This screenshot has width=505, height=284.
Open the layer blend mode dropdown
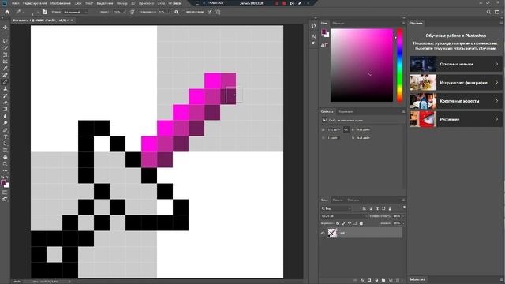point(344,216)
